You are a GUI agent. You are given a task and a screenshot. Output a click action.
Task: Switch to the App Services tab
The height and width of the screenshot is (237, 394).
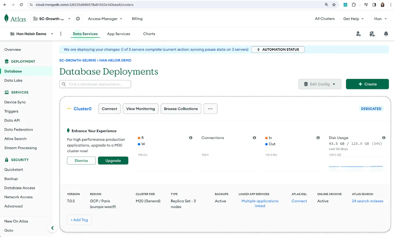click(x=119, y=34)
